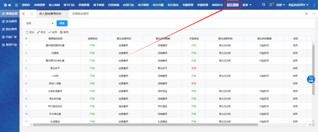Open the 星辰科技DEV account dropdown

298,5
